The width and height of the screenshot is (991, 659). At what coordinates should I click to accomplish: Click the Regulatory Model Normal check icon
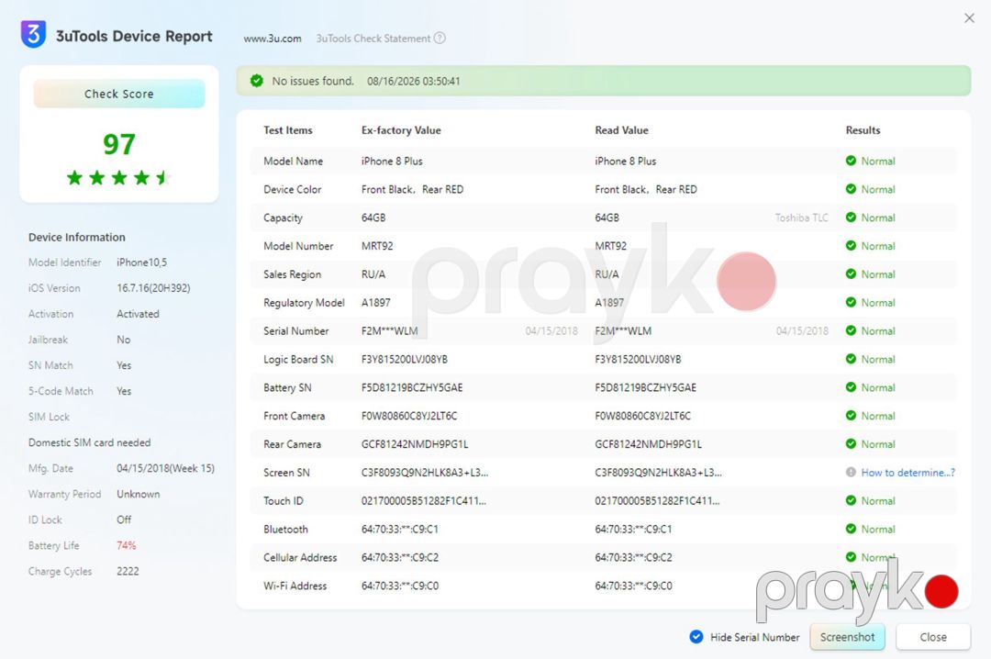[851, 302]
